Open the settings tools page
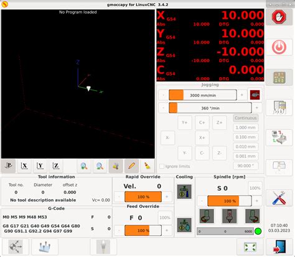 [x=279, y=198]
